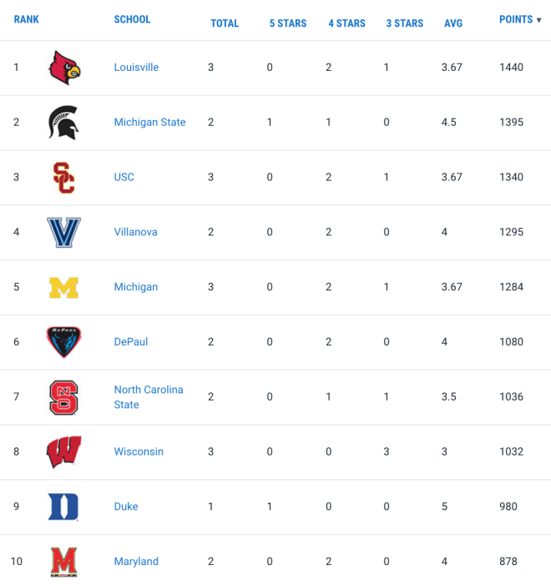Follow the Wisconsin school link
551x585 pixels.
(x=139, y=451)
